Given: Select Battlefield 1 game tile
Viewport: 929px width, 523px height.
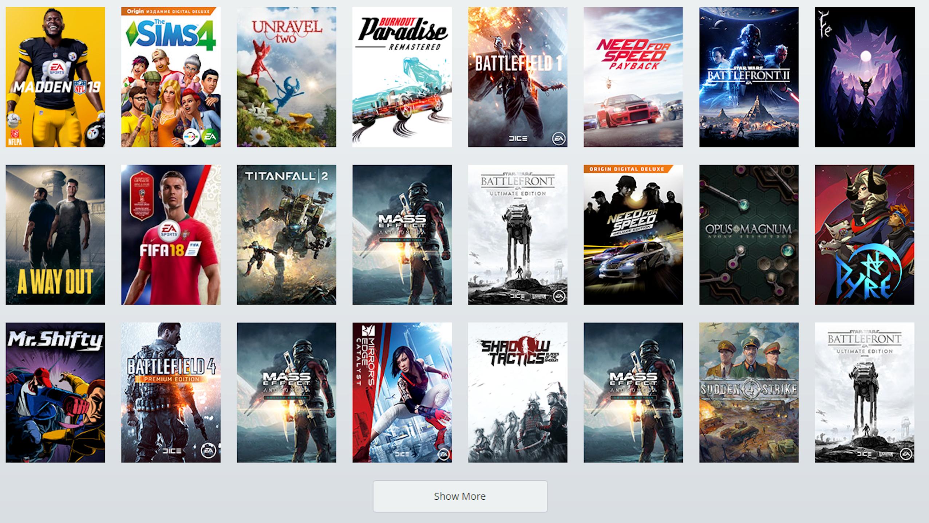Looking at the screenshot, I should pos(517,76).
